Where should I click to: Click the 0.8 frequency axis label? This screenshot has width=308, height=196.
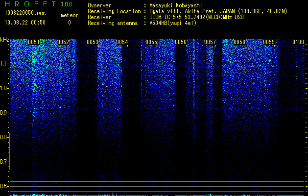pyautogui.click(x=4, y=137)
